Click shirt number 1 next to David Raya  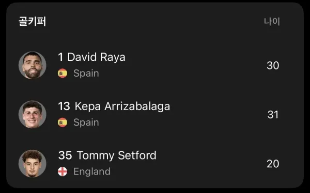60,57
